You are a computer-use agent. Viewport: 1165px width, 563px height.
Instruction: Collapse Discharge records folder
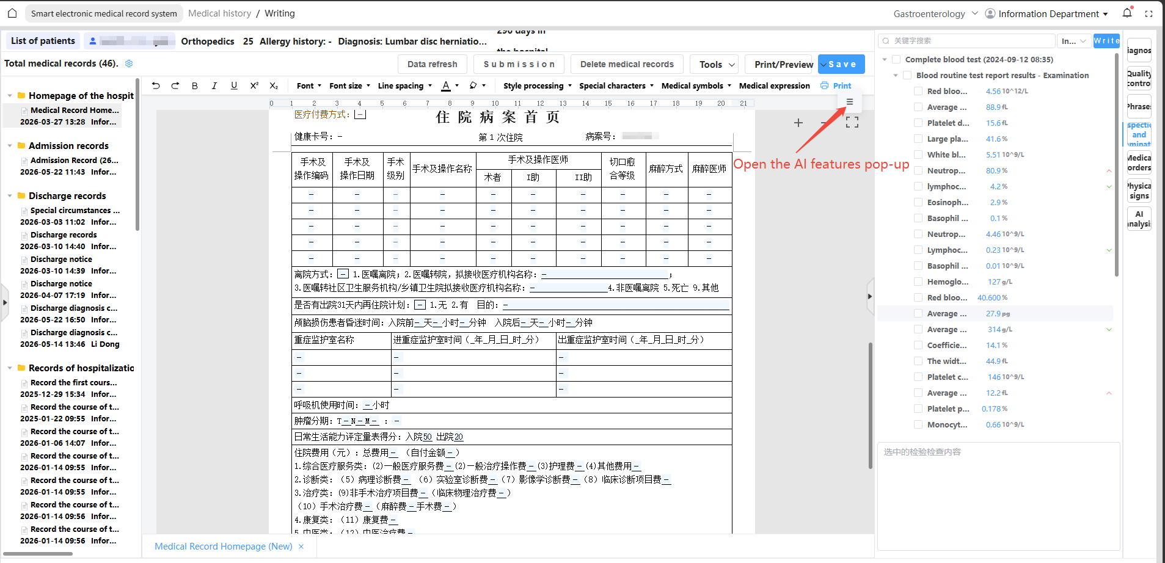pos(10,196)
